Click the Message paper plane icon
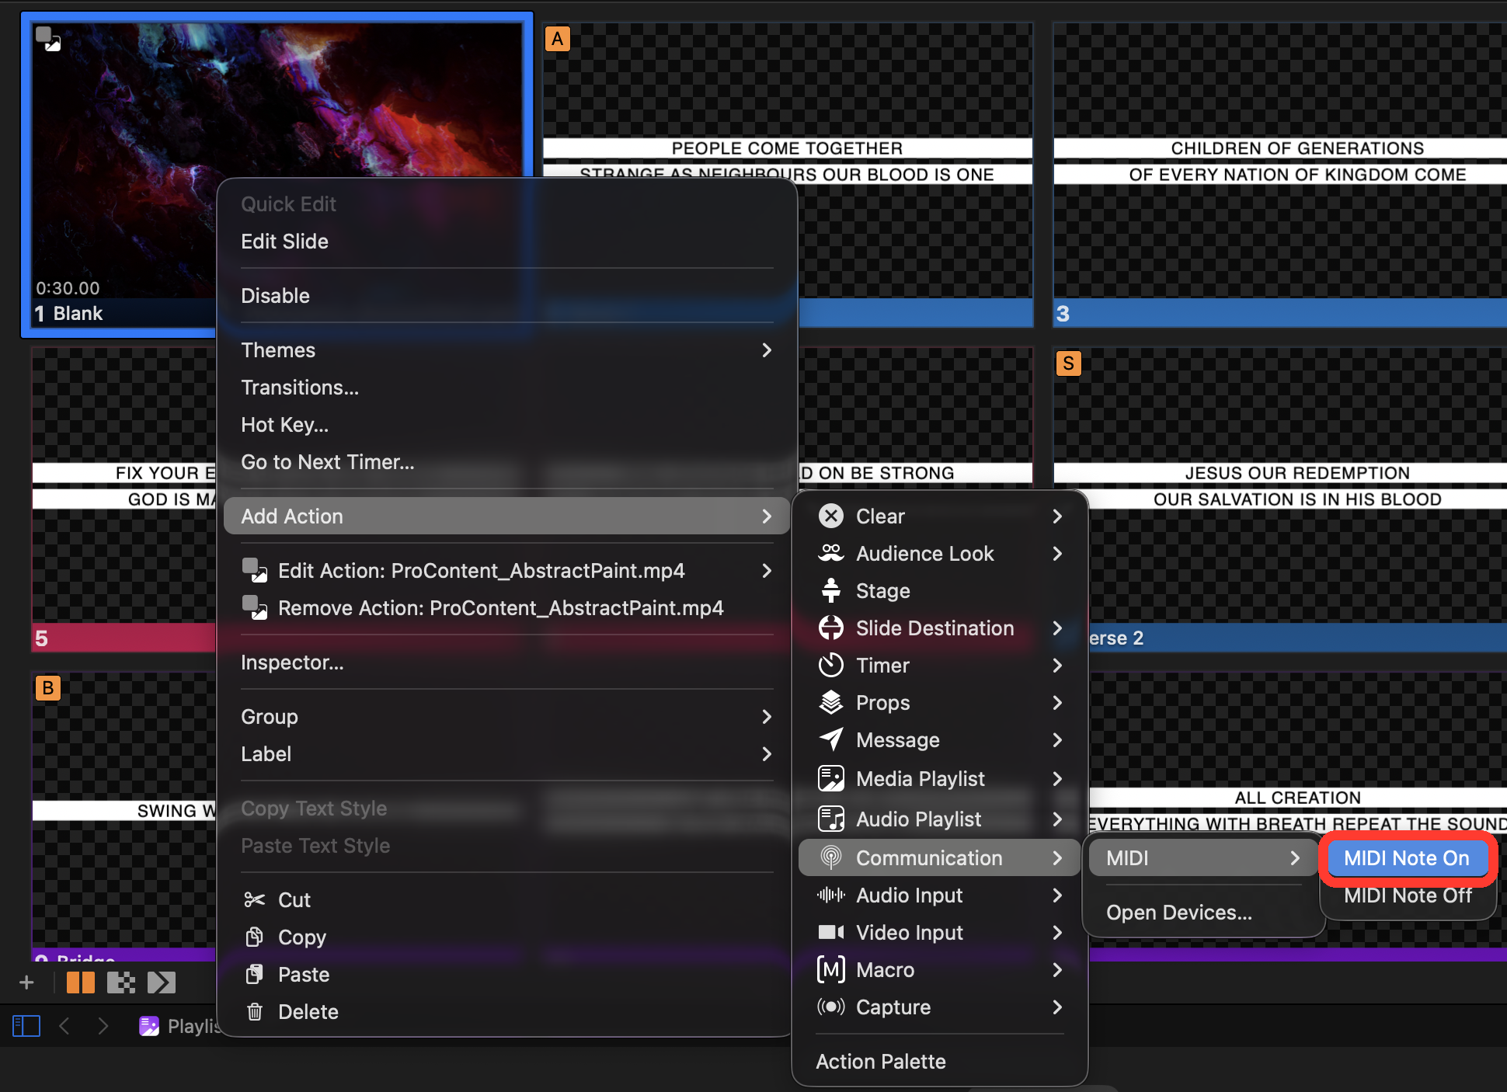1507x1092 pixels. click(831, 739)
